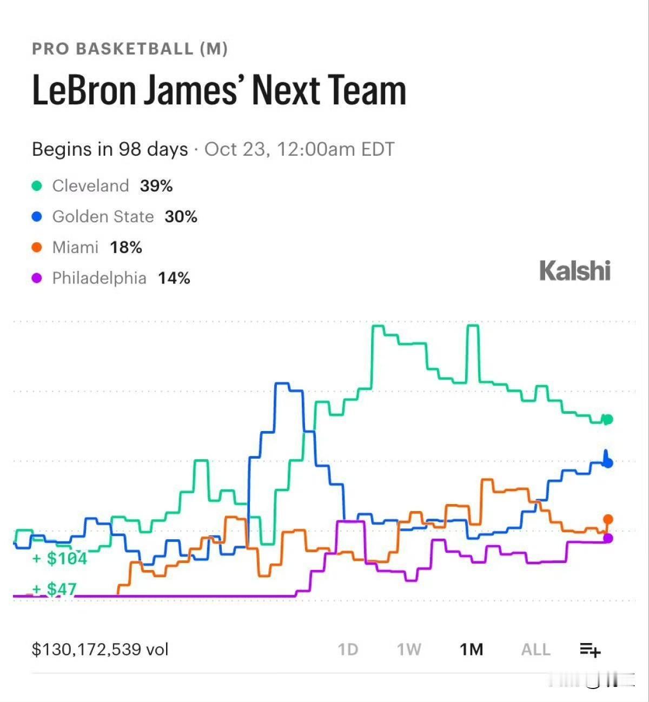Switch chart range to 1W
The width and height of the screenshot is (649, 702).
(x=409, y=649)
